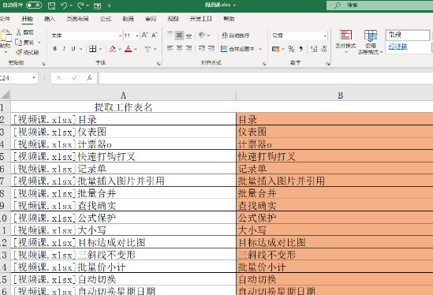Toggle the AutoSave switch
The image size is (433, 295).
pyautogui.click(x=34, y=6)
